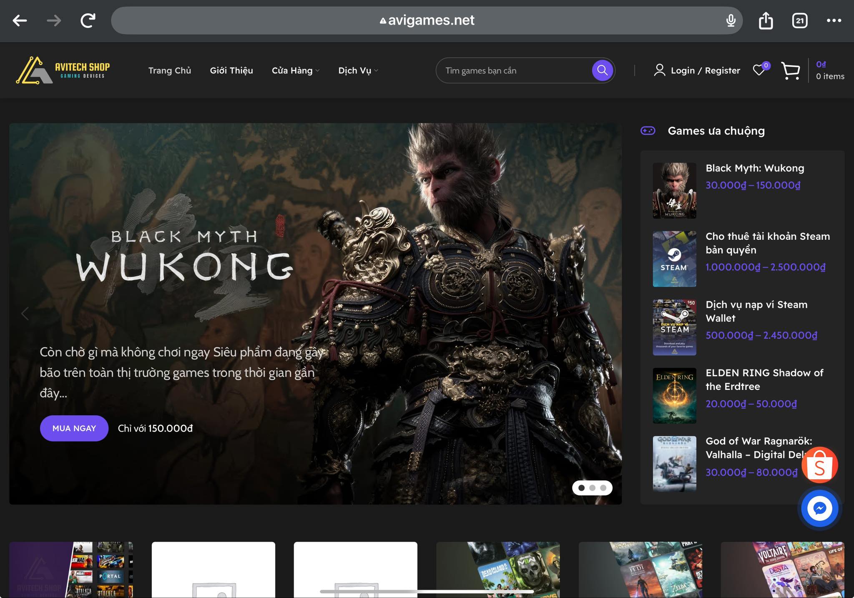Image resolution: width=854 pixels, height=598 pixels.
Task: Click the Avitech Shop logo
Action: click(63, 70)
